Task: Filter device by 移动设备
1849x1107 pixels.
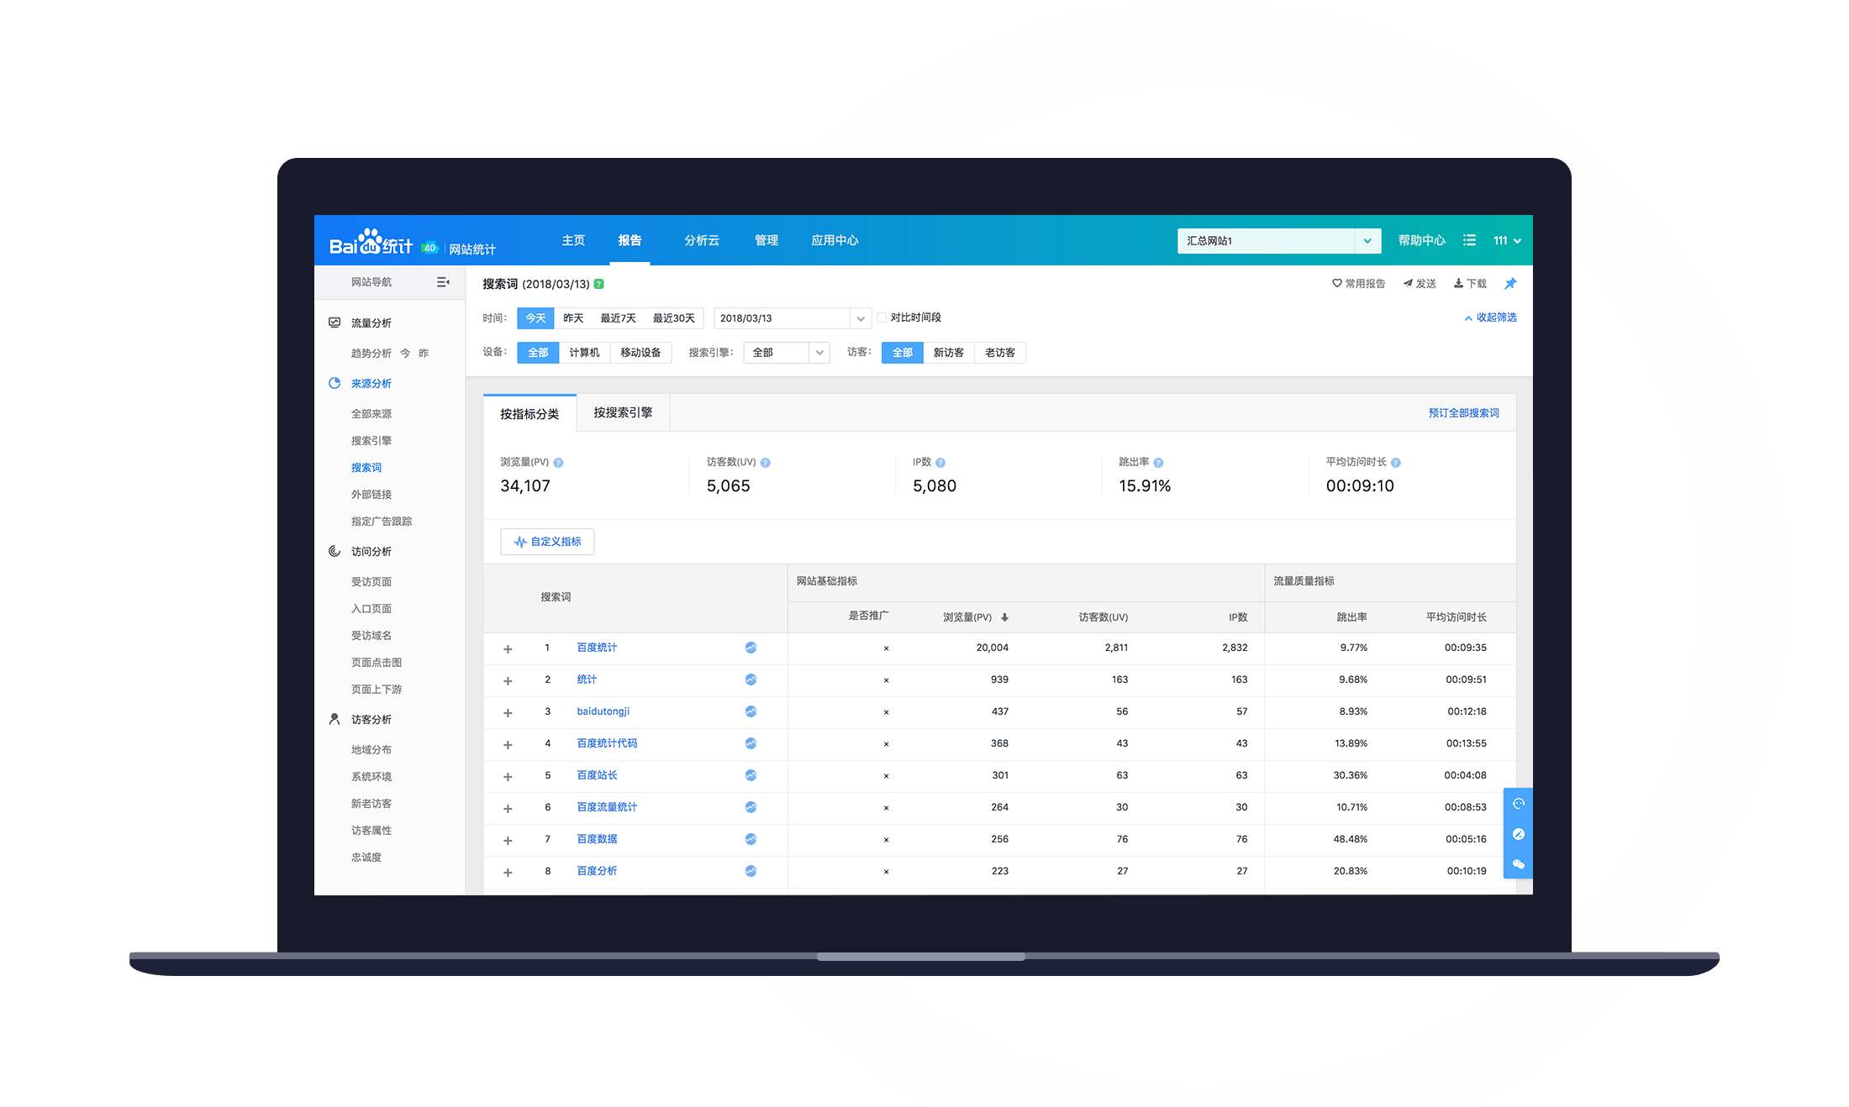Action: tap(640, 353)
